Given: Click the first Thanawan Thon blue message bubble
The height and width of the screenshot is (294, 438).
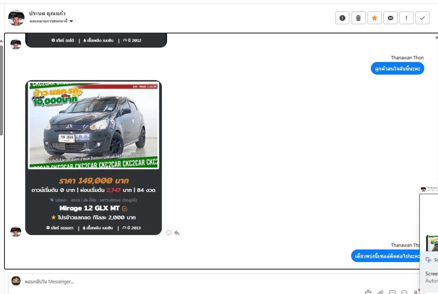Looking at the screenshot, I should pyautogui.click(x=397, y=69).
